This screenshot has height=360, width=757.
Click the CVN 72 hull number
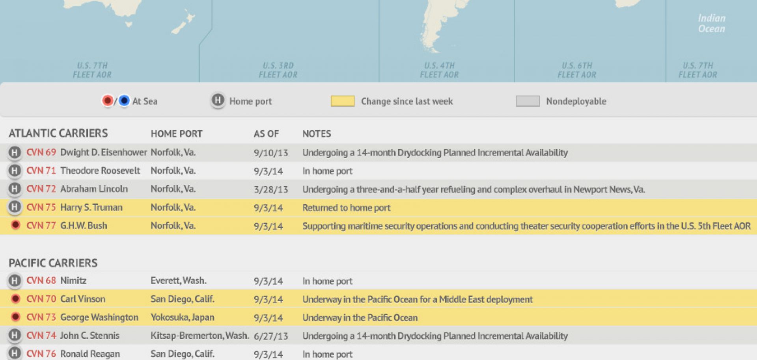tap(41, 189)
